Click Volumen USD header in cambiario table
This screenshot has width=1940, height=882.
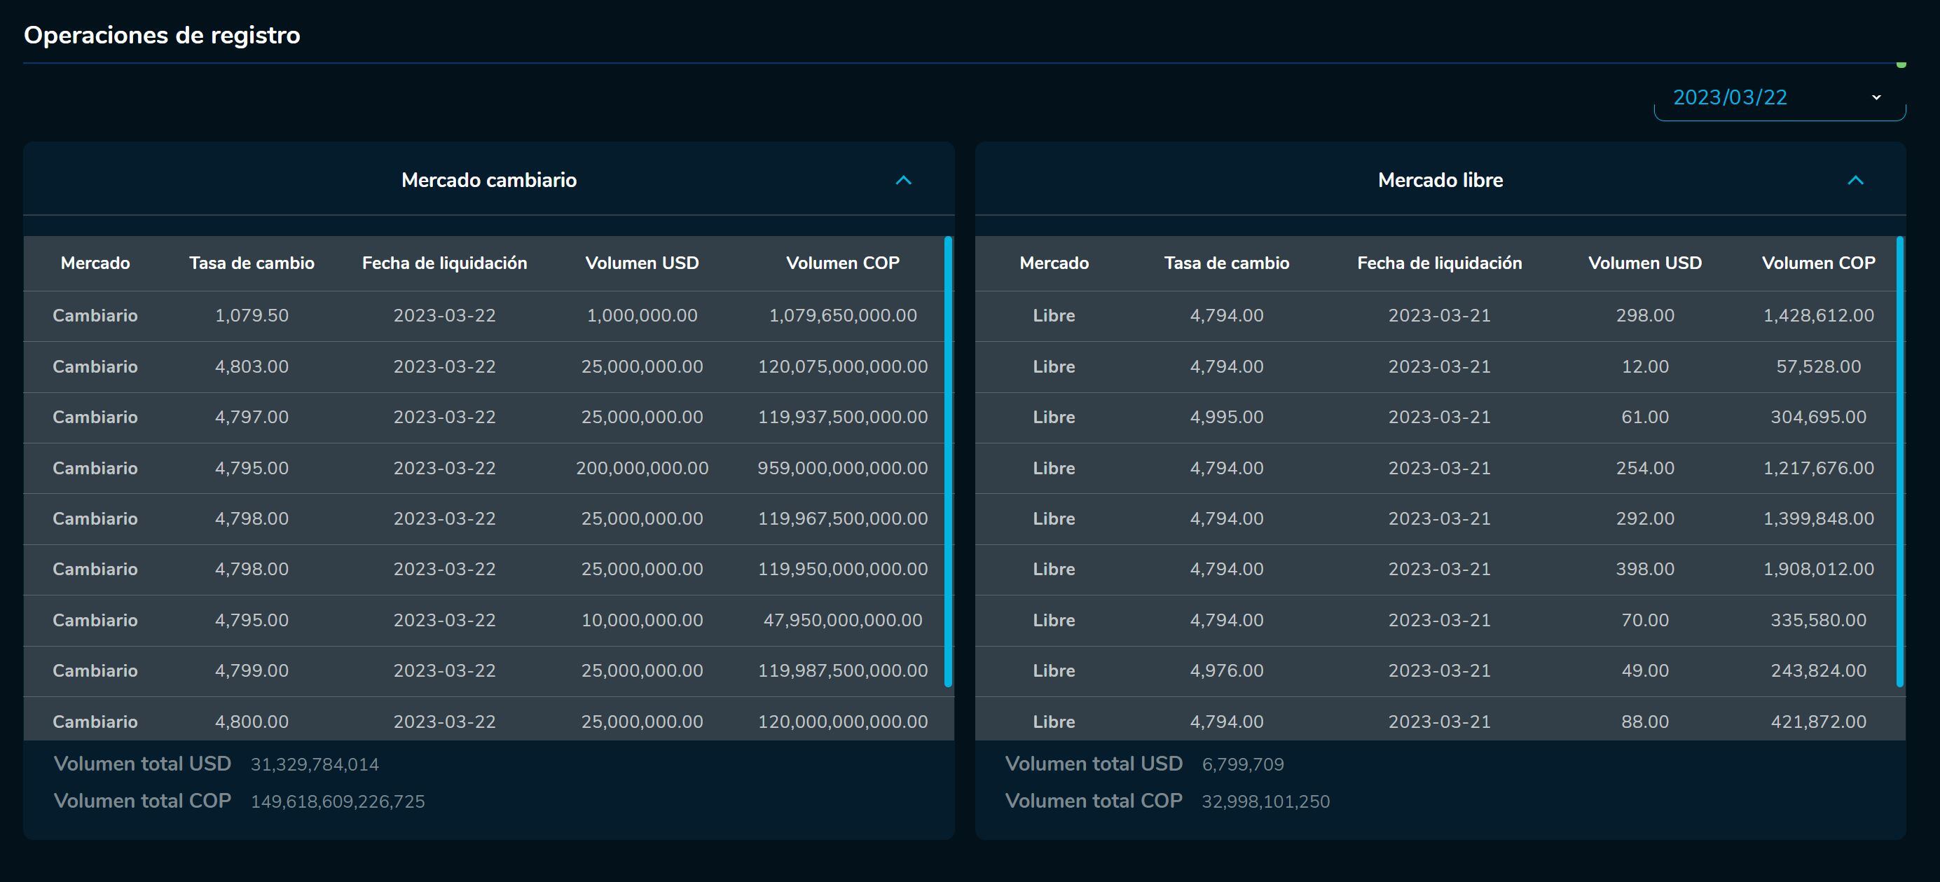[x=642, y=263]
